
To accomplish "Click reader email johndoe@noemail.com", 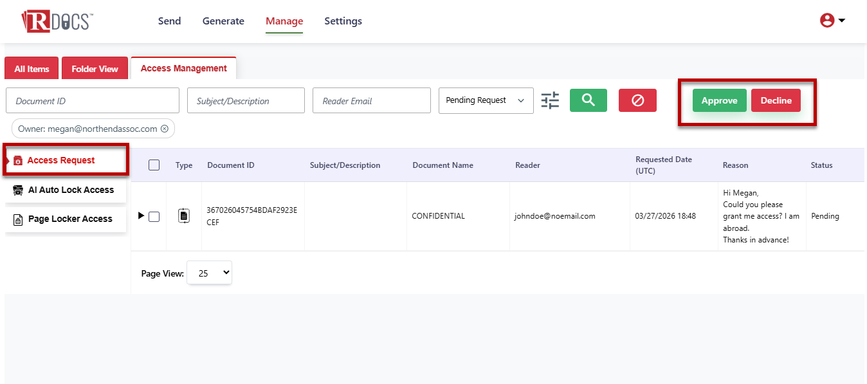I will point(555,216).
